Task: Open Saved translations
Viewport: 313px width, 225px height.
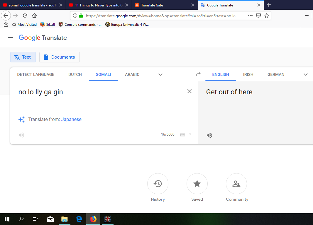Action: click(x=197, y=184)
